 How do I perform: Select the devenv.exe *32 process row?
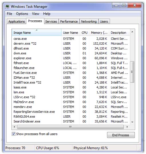(71, 44)
